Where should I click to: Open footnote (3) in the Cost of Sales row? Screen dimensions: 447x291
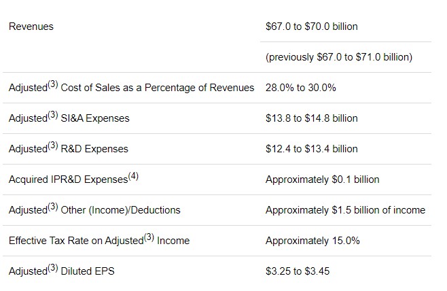(52, 85)
